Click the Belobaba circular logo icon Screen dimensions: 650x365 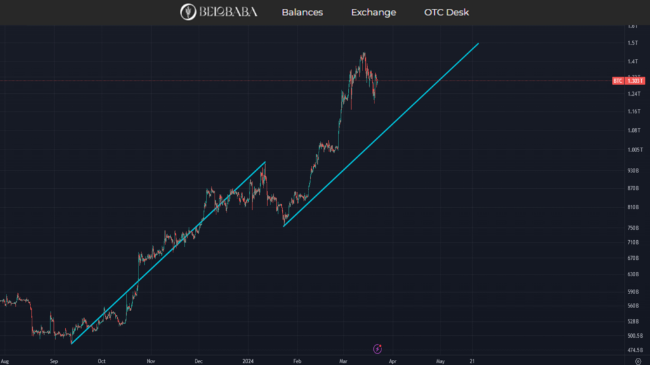pos(189,12)
